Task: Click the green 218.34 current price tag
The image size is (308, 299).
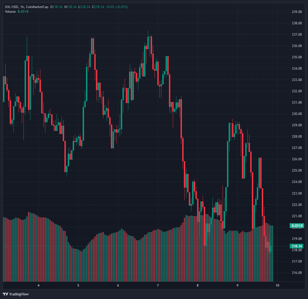Action: coord(297,246)
